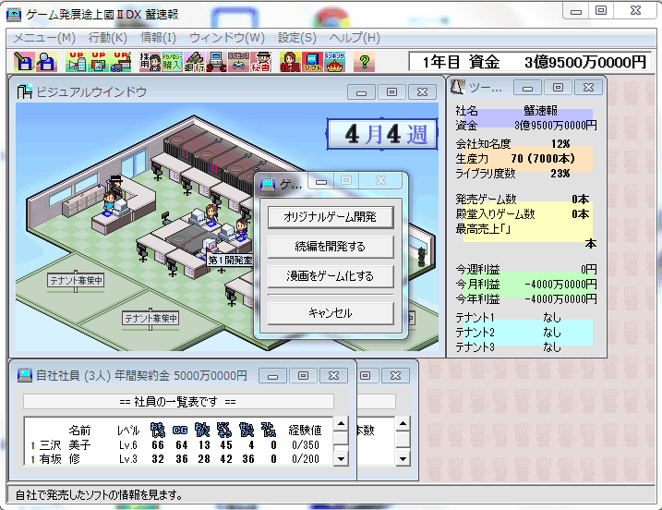Click the テナント1 なし line
Screen dimensions: 662x510
(x=509, y=317)
